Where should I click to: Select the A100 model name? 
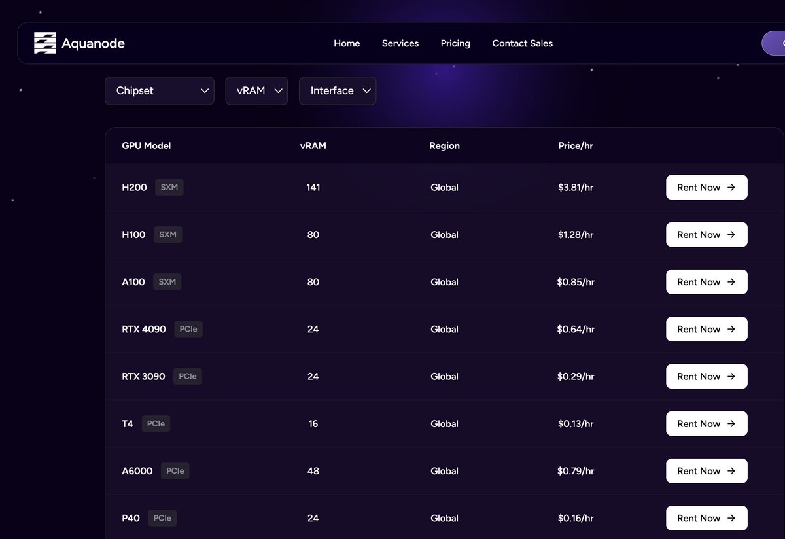[x=133, y=282]
